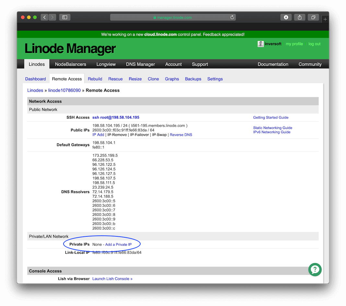Click Linode Manager logo title
The height and width of the screenshot is (306, 346).
pyautogui.click(x=70, y=49)
